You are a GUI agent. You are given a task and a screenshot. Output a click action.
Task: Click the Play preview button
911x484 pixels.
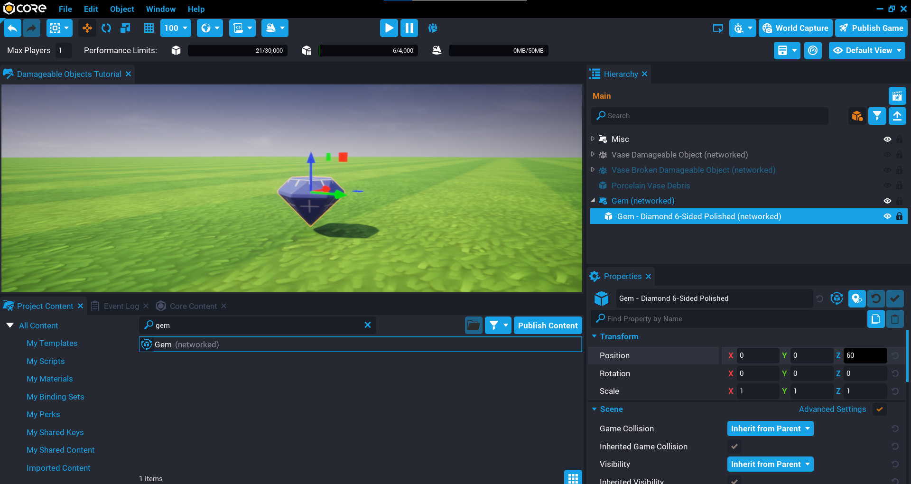(x=389, y=28)
